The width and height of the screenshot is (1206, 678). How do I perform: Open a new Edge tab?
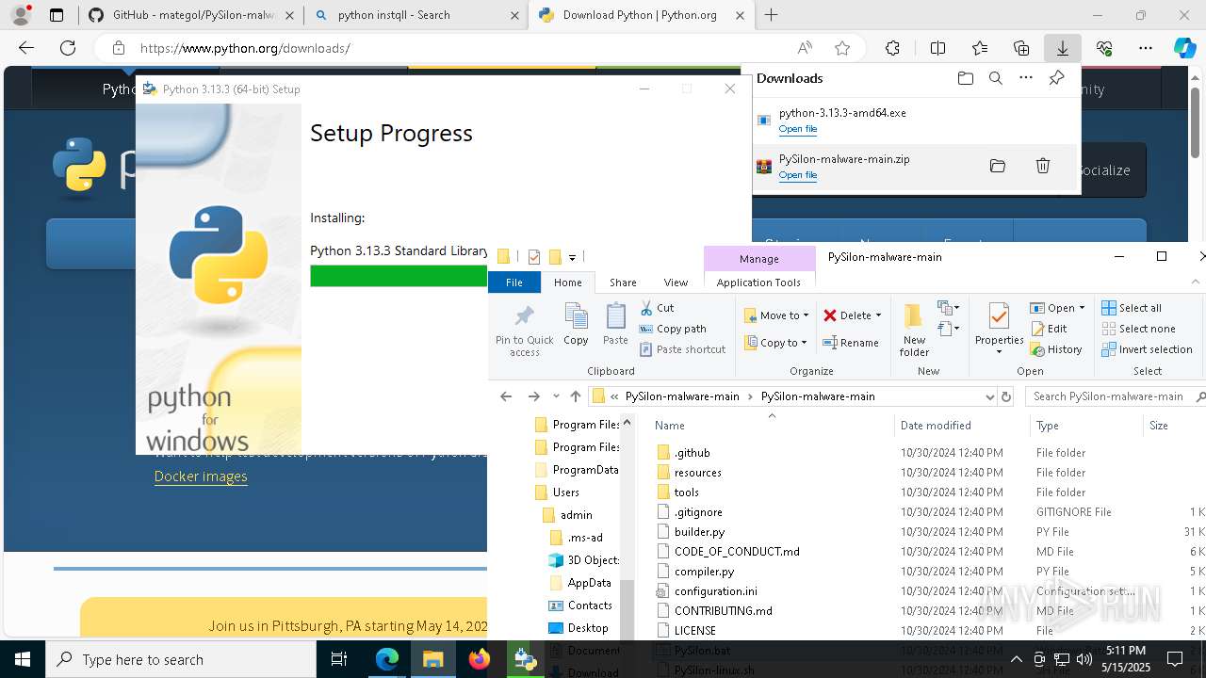coord(772,15)
